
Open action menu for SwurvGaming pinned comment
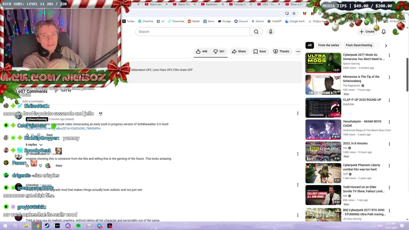click(x=297, y=113)
